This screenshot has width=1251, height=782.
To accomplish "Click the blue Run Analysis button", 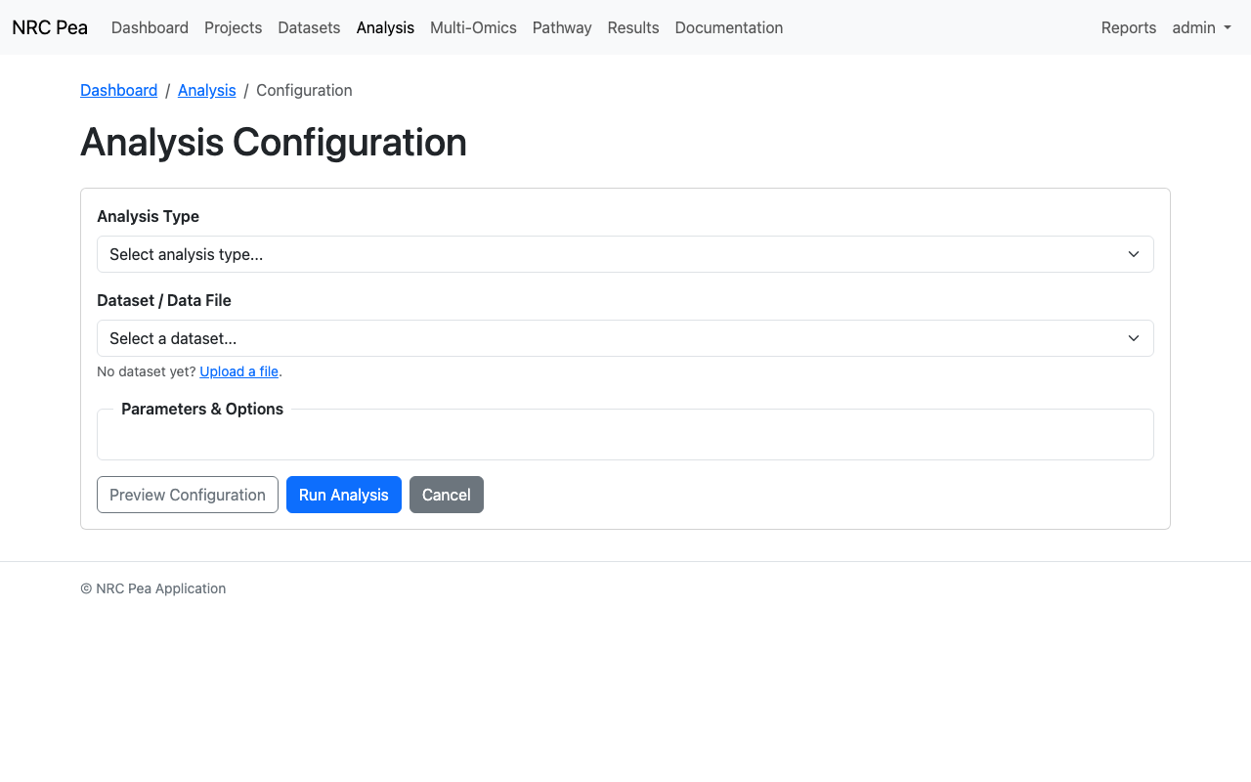I will click(343, 495).
